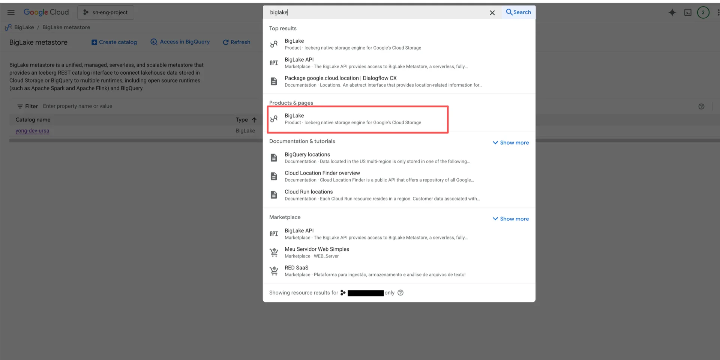Clear the search box with the X icon
The image size is (720, 360).
pyautogui.click(x=492, y=13)
